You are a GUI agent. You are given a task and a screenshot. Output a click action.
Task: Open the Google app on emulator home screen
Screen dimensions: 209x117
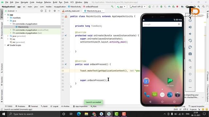[x=146, y=82]
